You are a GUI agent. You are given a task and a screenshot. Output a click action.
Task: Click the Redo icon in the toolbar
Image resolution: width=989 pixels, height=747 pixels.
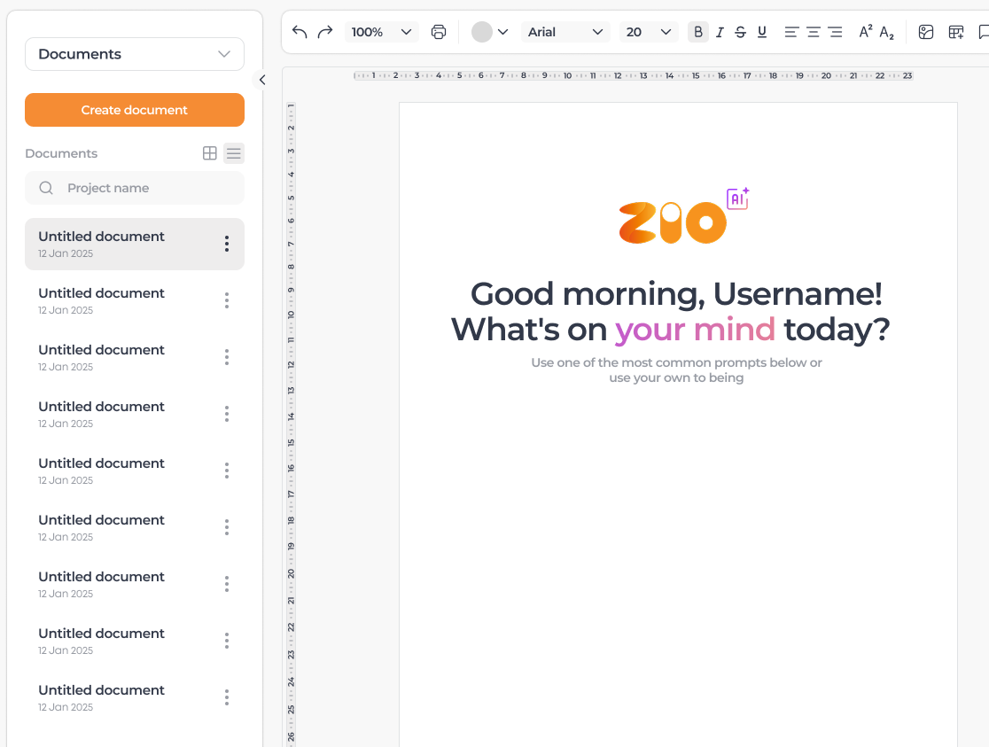coord(324,31)
